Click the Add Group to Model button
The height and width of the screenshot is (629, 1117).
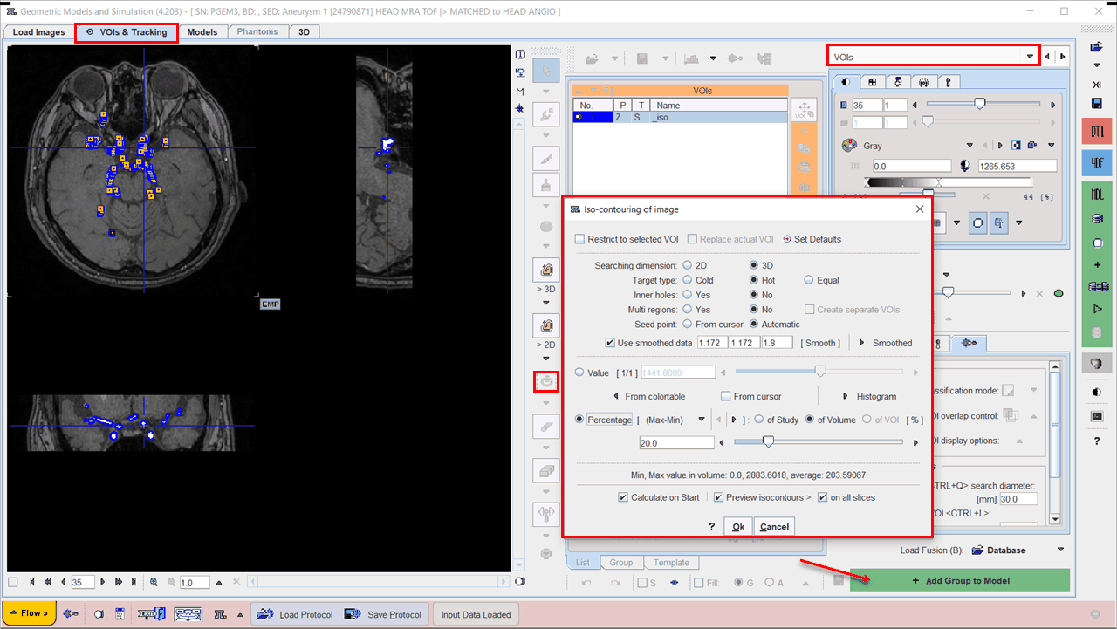960,581
